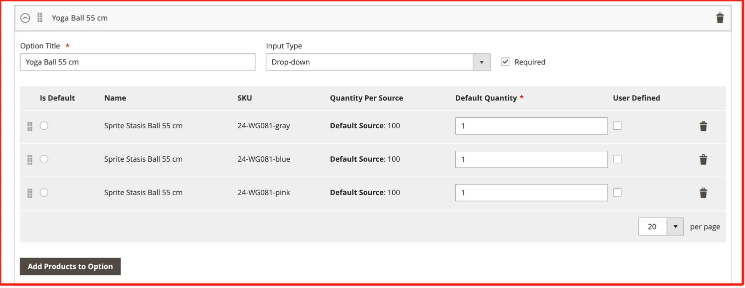745x288 pixels.
Task: Delete the Yoga Ball 55 cm option
Action: pyautogui.click(x=719, y=18)
